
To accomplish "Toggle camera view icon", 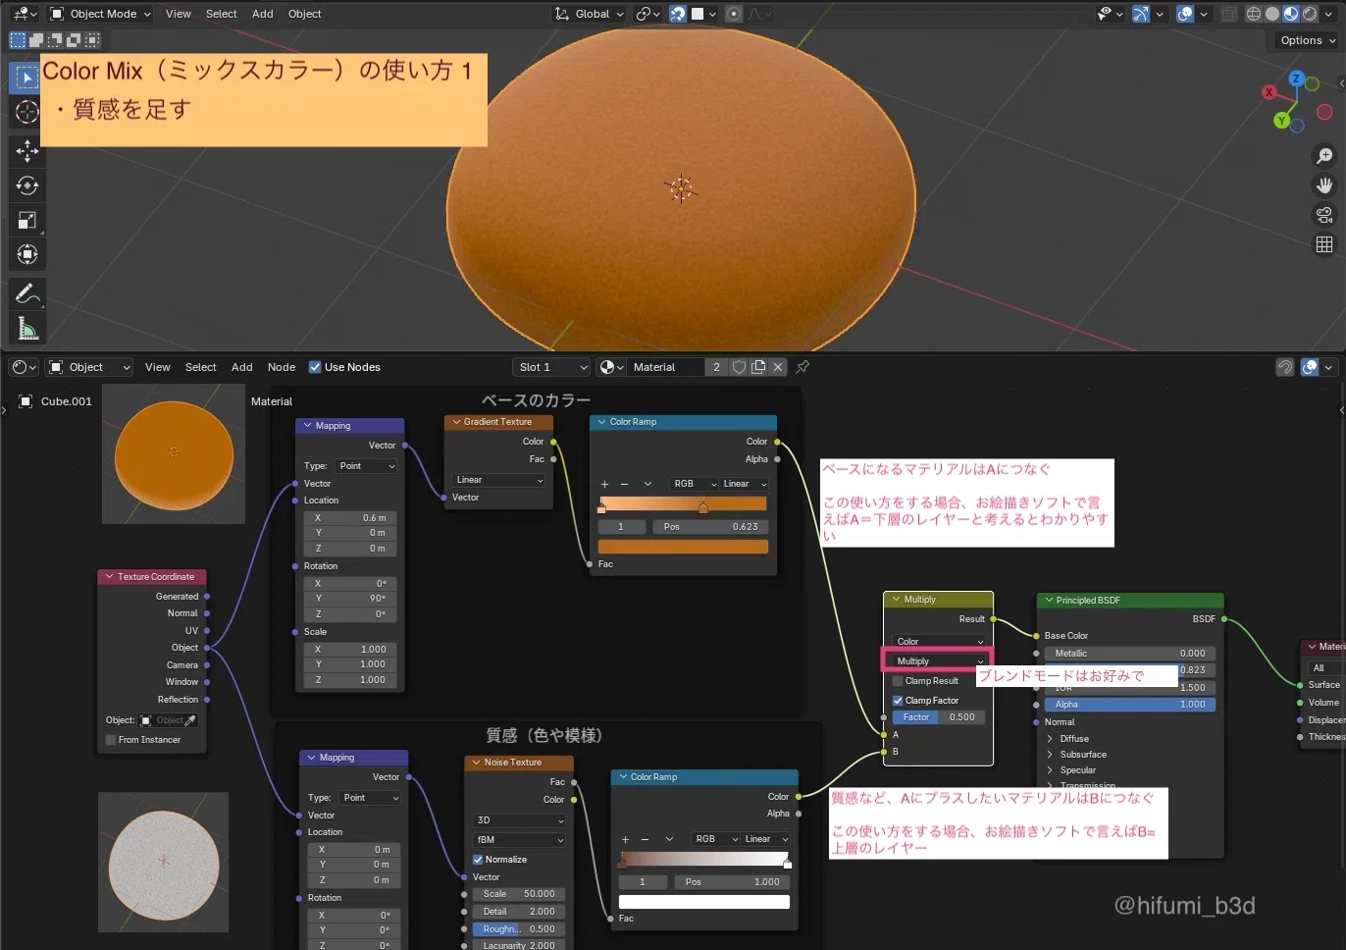I will point(1324,215).
